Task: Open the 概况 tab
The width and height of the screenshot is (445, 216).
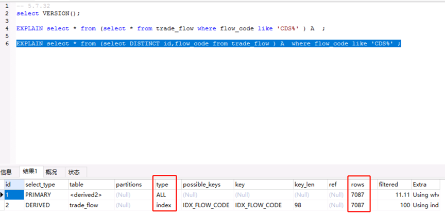Action: pos(52,172)
